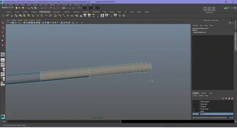Image resolution: width=237 pixels, height=133 pixels.
Task: Switch to single perspective view layout
Action: pyautogui.click(x=3, y=60)
